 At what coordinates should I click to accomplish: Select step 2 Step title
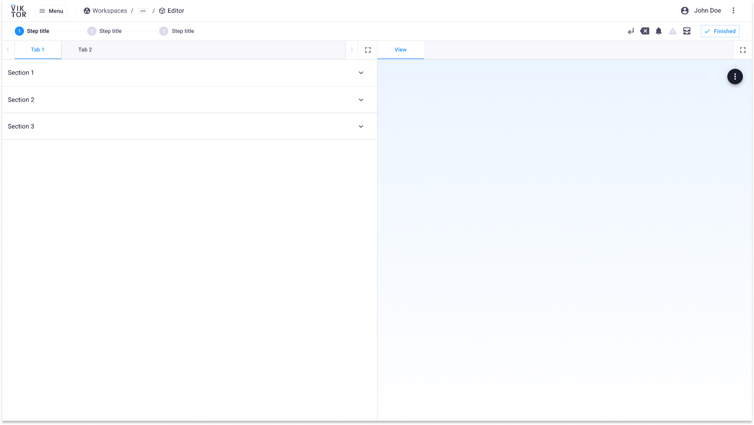pyautogui.click(x=105, y=31)
